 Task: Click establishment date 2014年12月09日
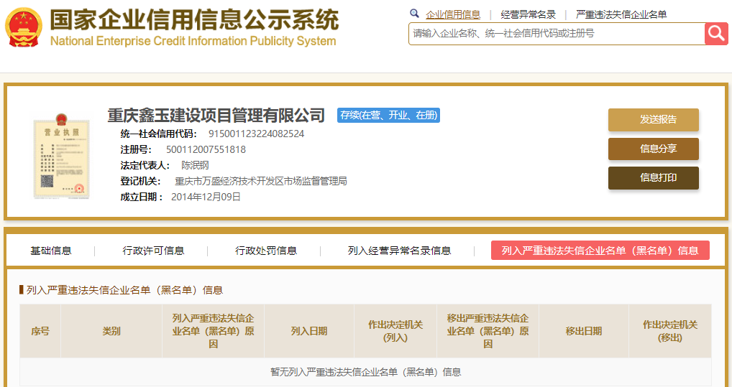(206, 197)
